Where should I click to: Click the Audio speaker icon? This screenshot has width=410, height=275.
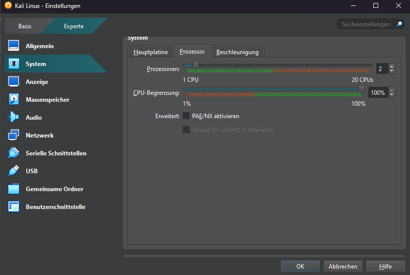14,118
